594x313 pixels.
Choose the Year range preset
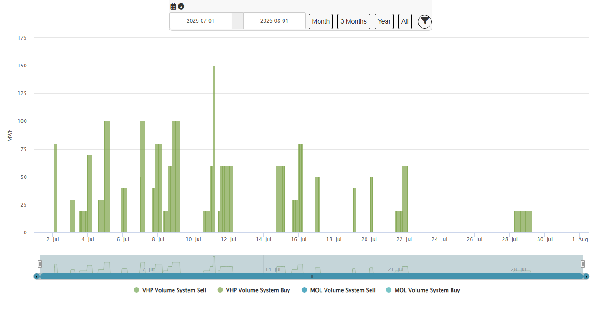(x=384, y=21)
